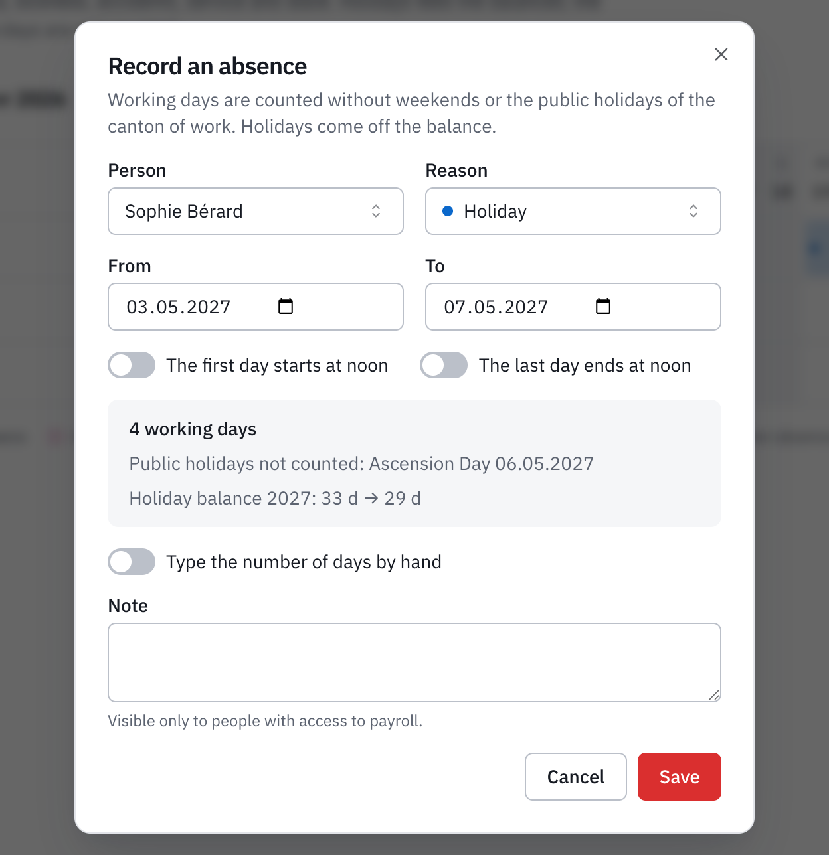The image size is (829, 855).
Task: Click the To date field 07.05.2027
Action: click(x=573, y=307)
